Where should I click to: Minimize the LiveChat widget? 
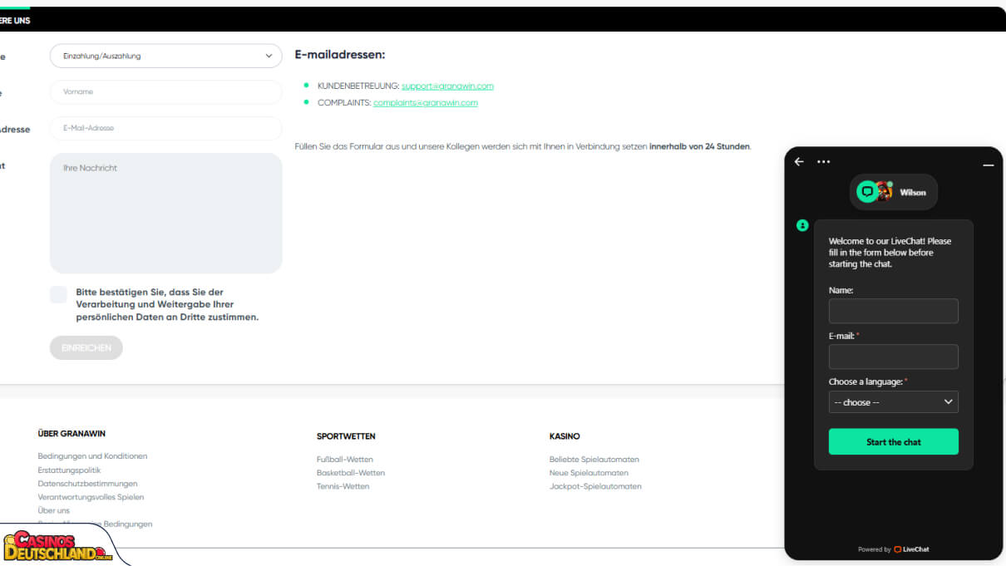tap(988, 165)
